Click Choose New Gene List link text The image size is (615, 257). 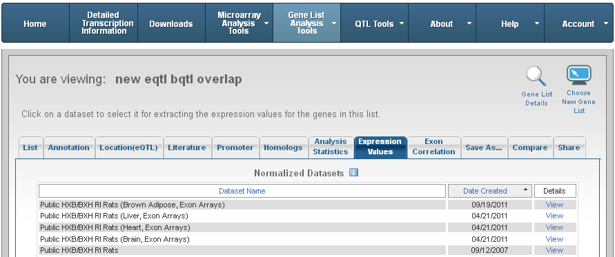(578, 101)
